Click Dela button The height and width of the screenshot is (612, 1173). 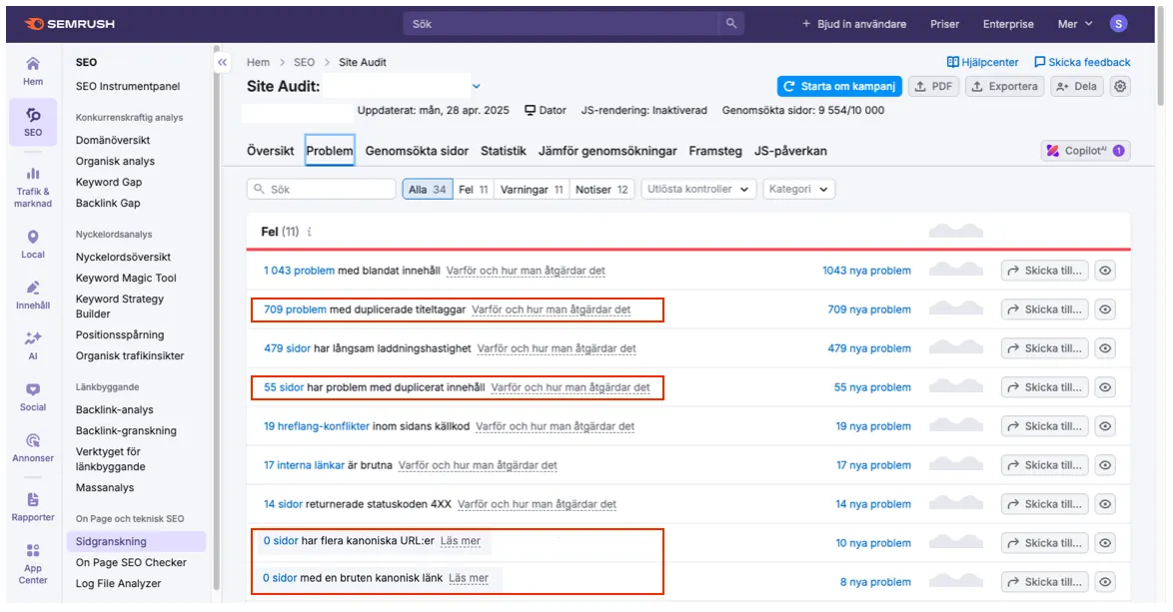click(x=1076, y=86)
